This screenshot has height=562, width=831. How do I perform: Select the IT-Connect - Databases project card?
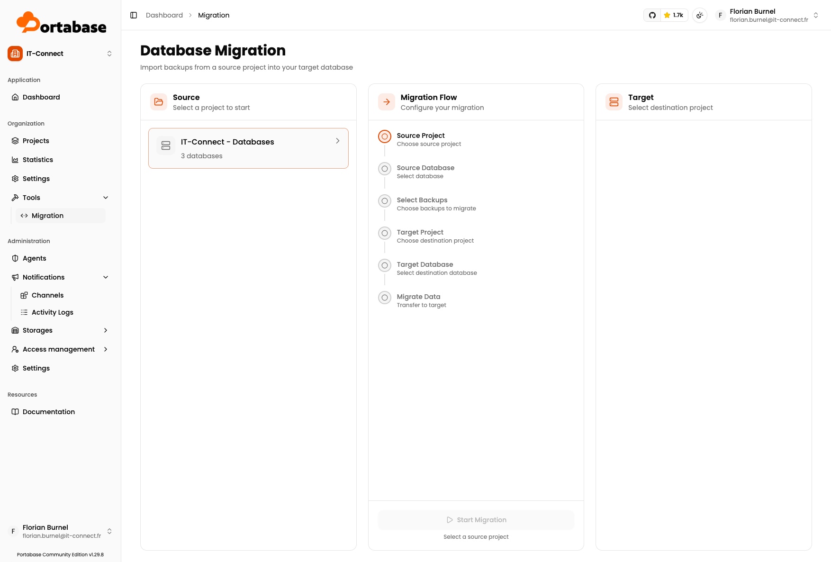click(x=248, y=148)
